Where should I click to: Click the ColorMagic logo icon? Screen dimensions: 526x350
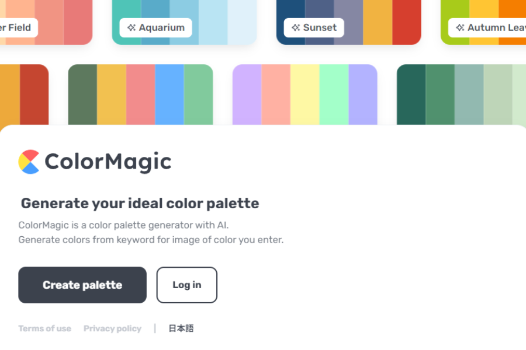[x=27, y=162]
